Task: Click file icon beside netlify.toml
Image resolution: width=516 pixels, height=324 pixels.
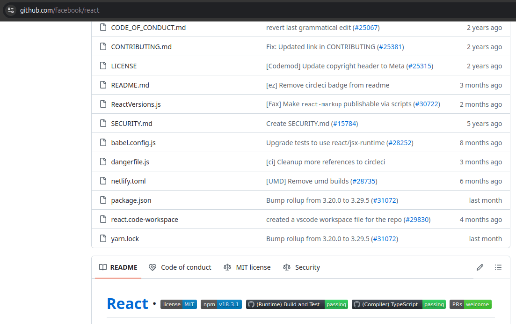Action: click(x=103, y=181)
